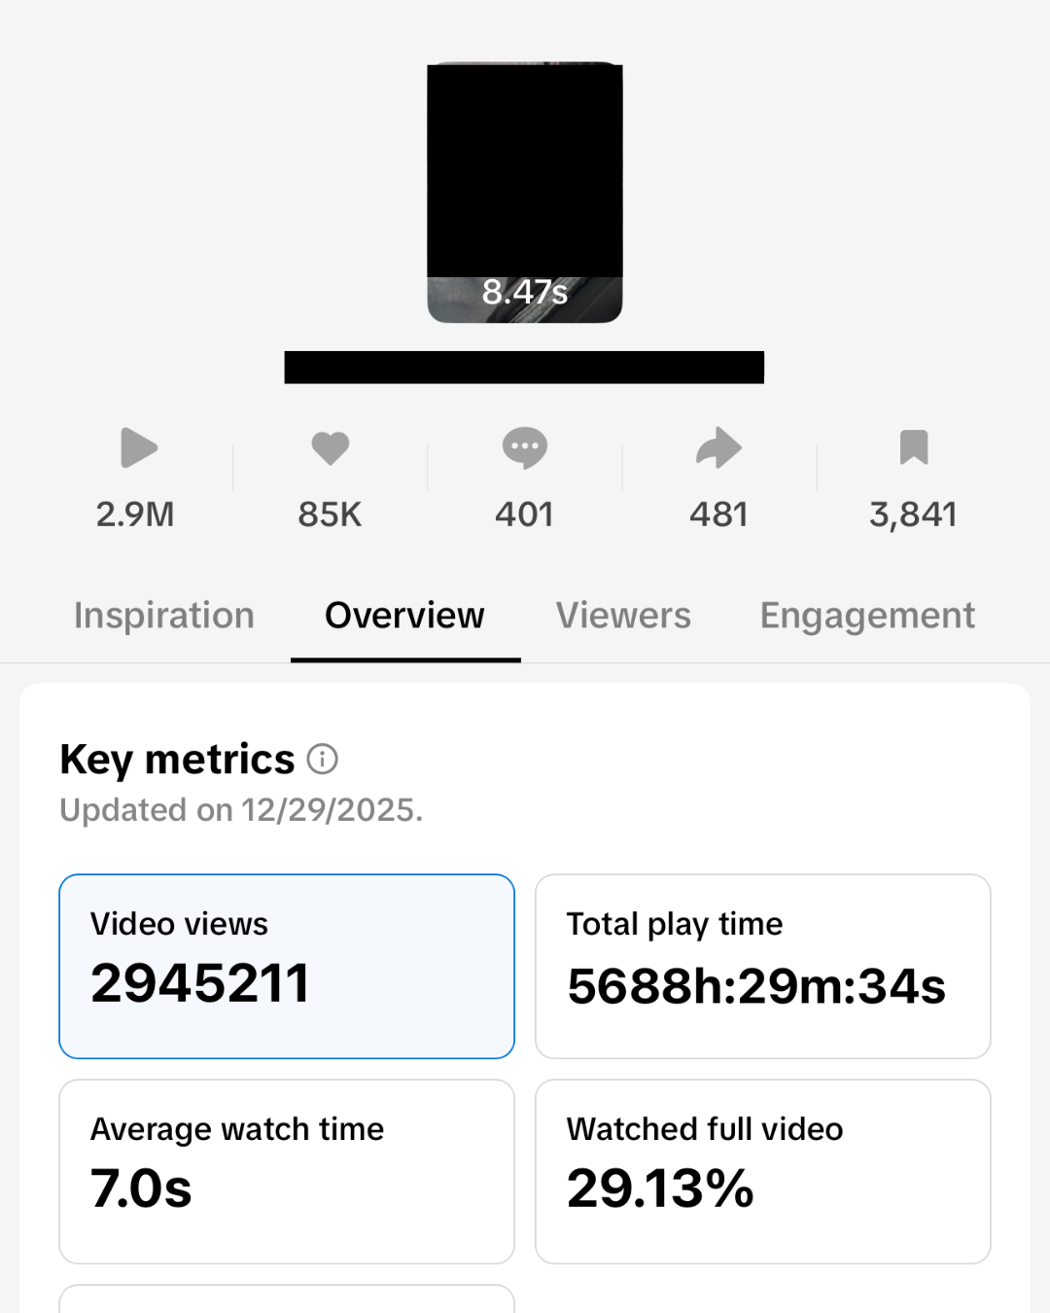Open Key metrics info icon

(323, 759)
